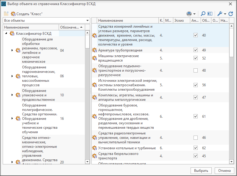This screenshot has width=237, height=176.
Task: Click the wrench settings icon
Action: pyautogui.click(x=220, y=14)
